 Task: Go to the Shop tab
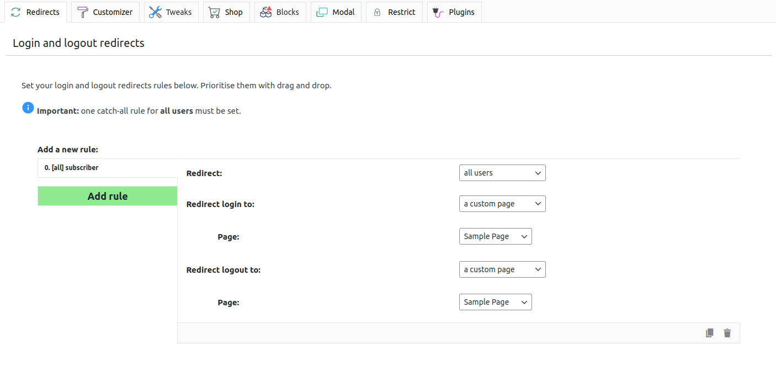pos(226,12)
